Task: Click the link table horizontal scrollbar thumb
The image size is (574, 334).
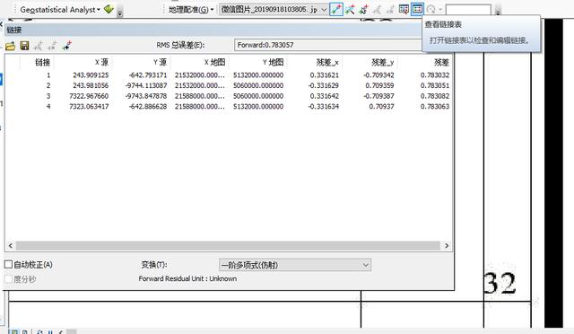Action: (x=228, y=246)
